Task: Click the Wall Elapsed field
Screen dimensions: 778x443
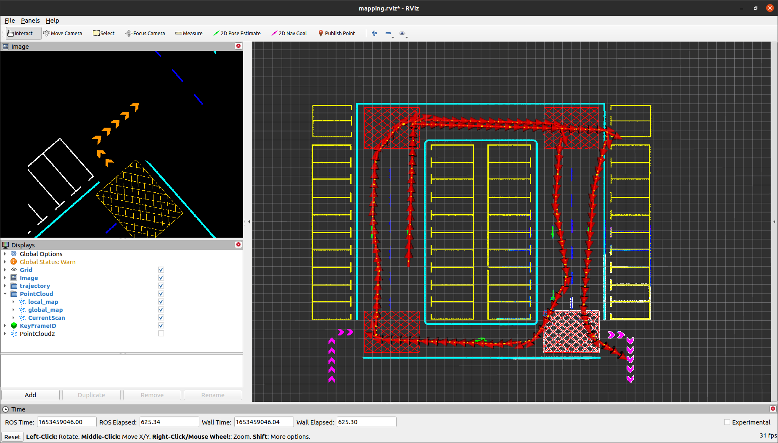Action: (366, 422)
